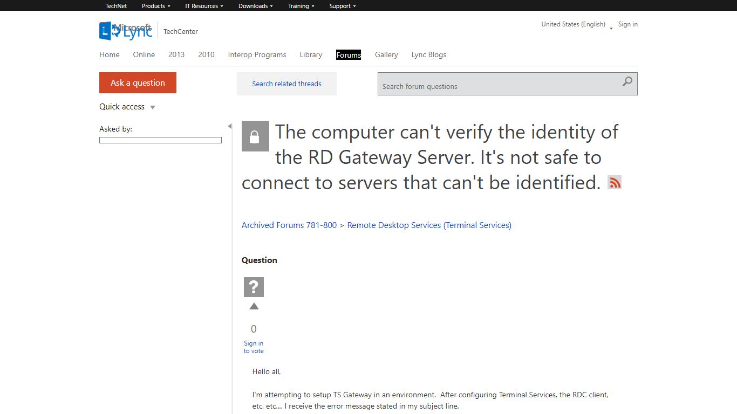The image size is (737, 414).
Task: Click the Sign in to vote link
Action: click(254, 347)
